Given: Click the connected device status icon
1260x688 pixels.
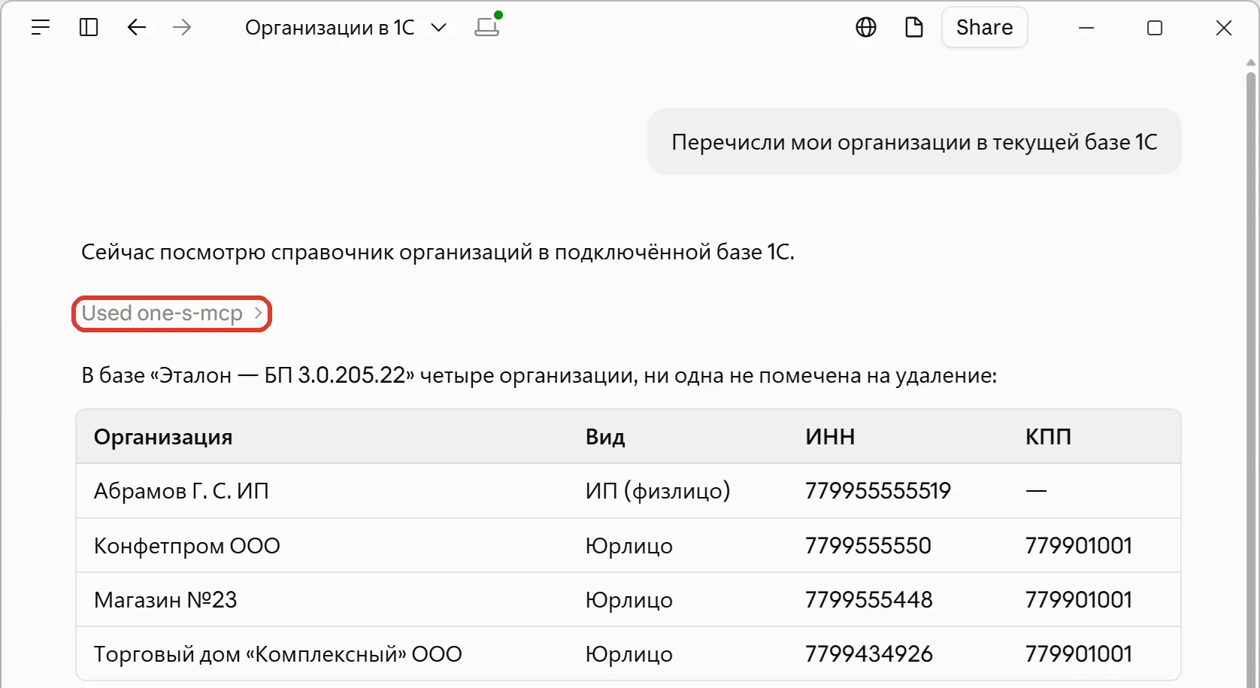Looking at the screenshot, I should pos(488,26).
